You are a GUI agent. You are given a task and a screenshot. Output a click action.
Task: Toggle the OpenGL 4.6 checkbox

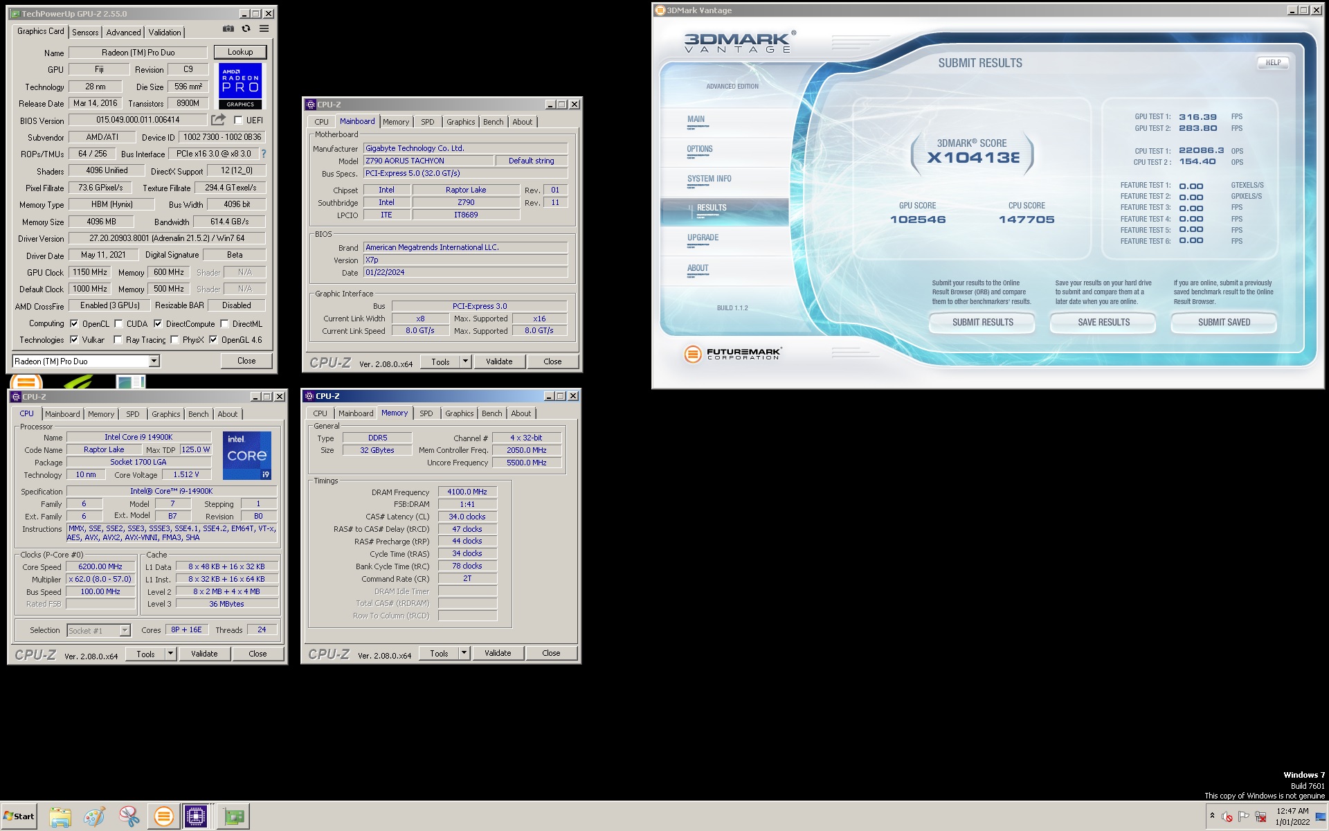tap(213, 340)
